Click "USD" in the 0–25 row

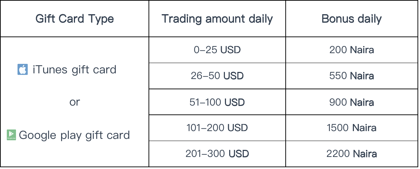click(230, 50)
